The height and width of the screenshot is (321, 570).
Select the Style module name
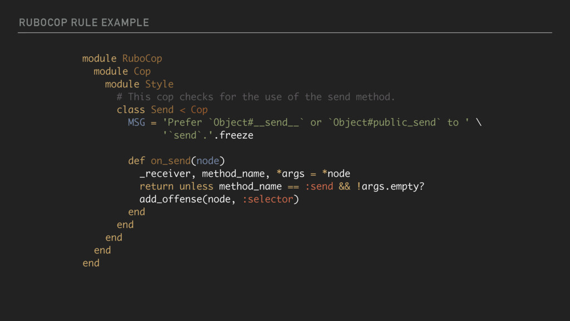coord(159,84)
